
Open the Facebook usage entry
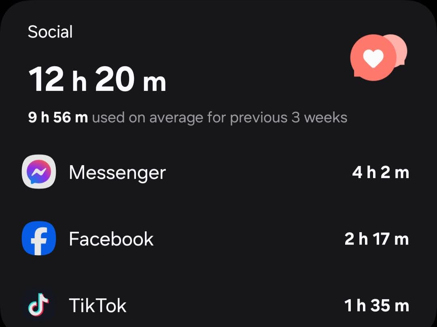tap(215, 239)
